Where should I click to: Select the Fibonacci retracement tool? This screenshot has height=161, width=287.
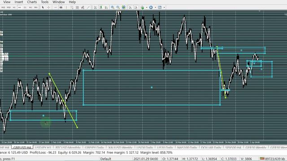(72, 8)
